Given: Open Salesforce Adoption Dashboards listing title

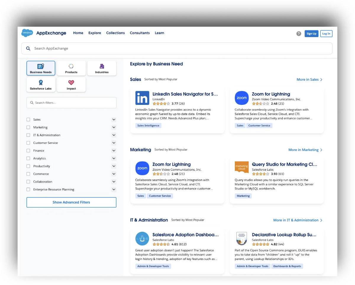Looking at the screenshot, I should pyautogui.click(x=185, y=235).
